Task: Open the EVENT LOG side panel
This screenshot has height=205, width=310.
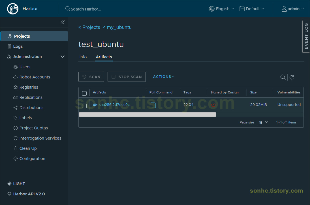Action: [x=306, y=36]
